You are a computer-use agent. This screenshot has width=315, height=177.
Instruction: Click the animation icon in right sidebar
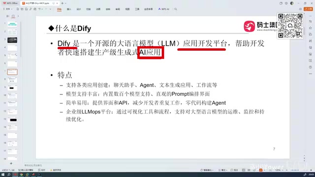click(x=311, y=41)
